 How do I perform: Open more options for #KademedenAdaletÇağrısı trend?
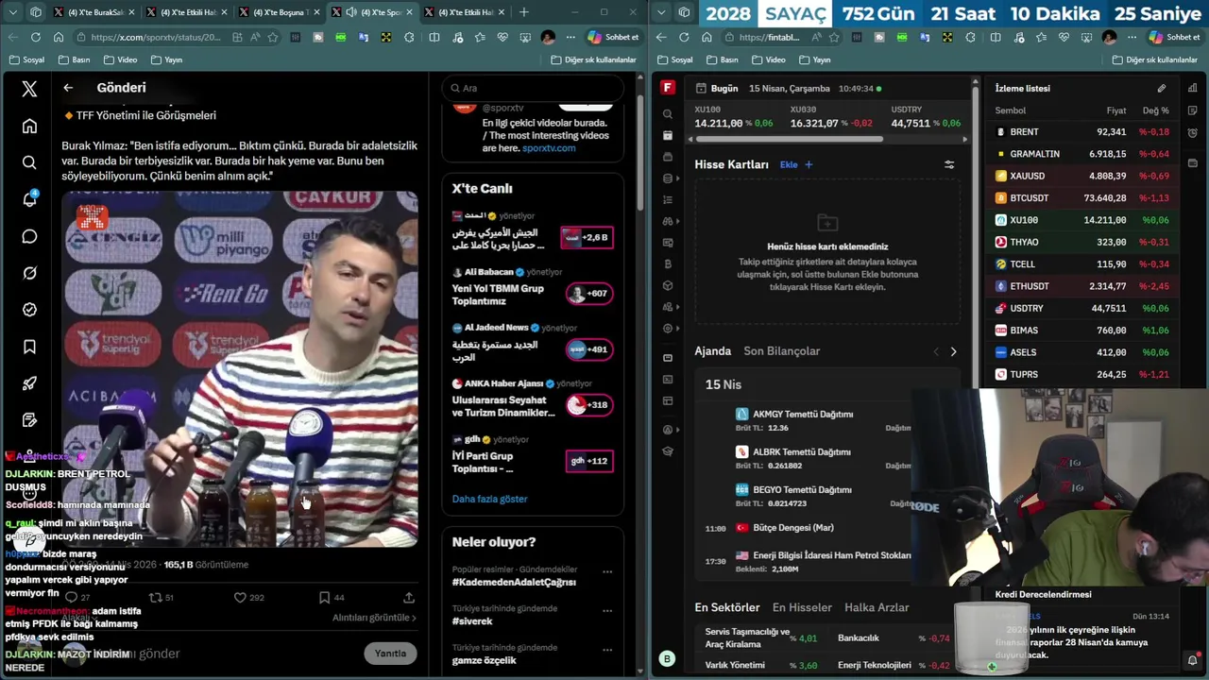click(x=607, y=571)
